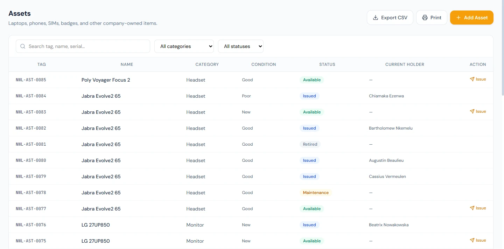The image size is (504, 249).
Task: Click Headset category in row NWL-AST-0081
Action: coord(196,144)
